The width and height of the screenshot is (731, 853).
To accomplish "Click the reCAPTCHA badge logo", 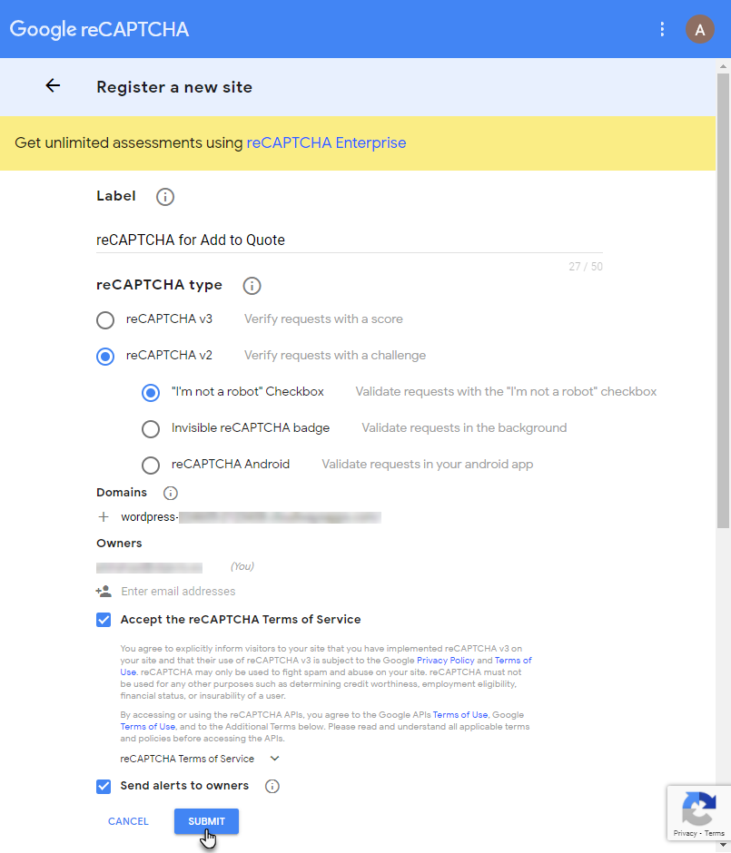I will point(698,809).
